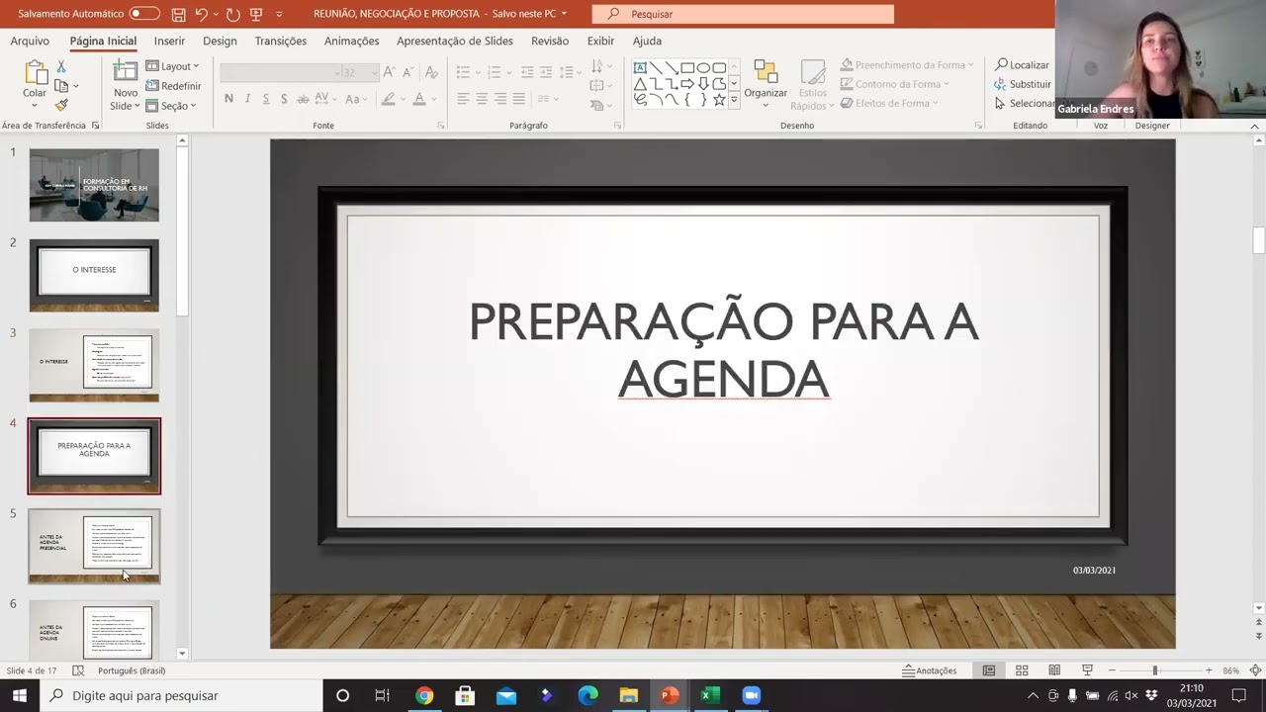Switch to slide sorter view
This screenshot has width=1266, height=712.
[1022, 670]
